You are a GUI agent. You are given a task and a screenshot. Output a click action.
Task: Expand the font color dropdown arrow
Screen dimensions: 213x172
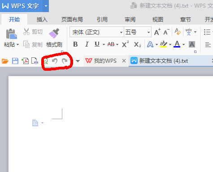[183, 44]
